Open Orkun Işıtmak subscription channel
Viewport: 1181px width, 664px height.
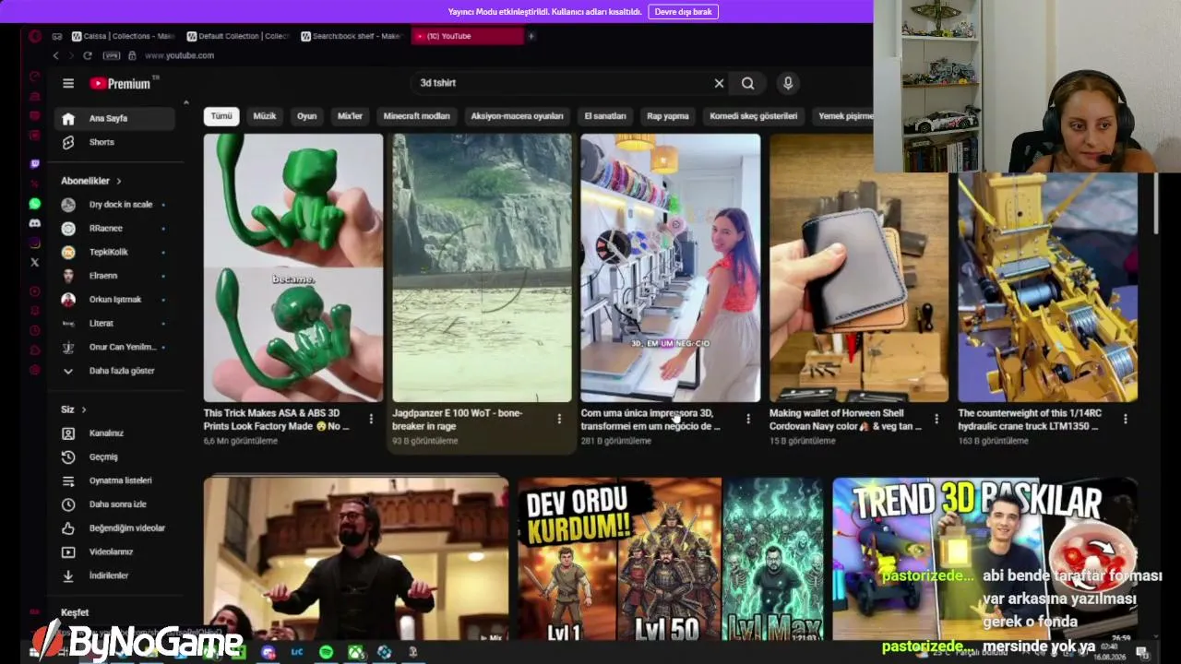113,300
